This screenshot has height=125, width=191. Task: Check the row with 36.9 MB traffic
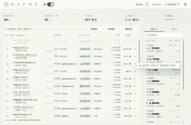(x=7, y=49)
